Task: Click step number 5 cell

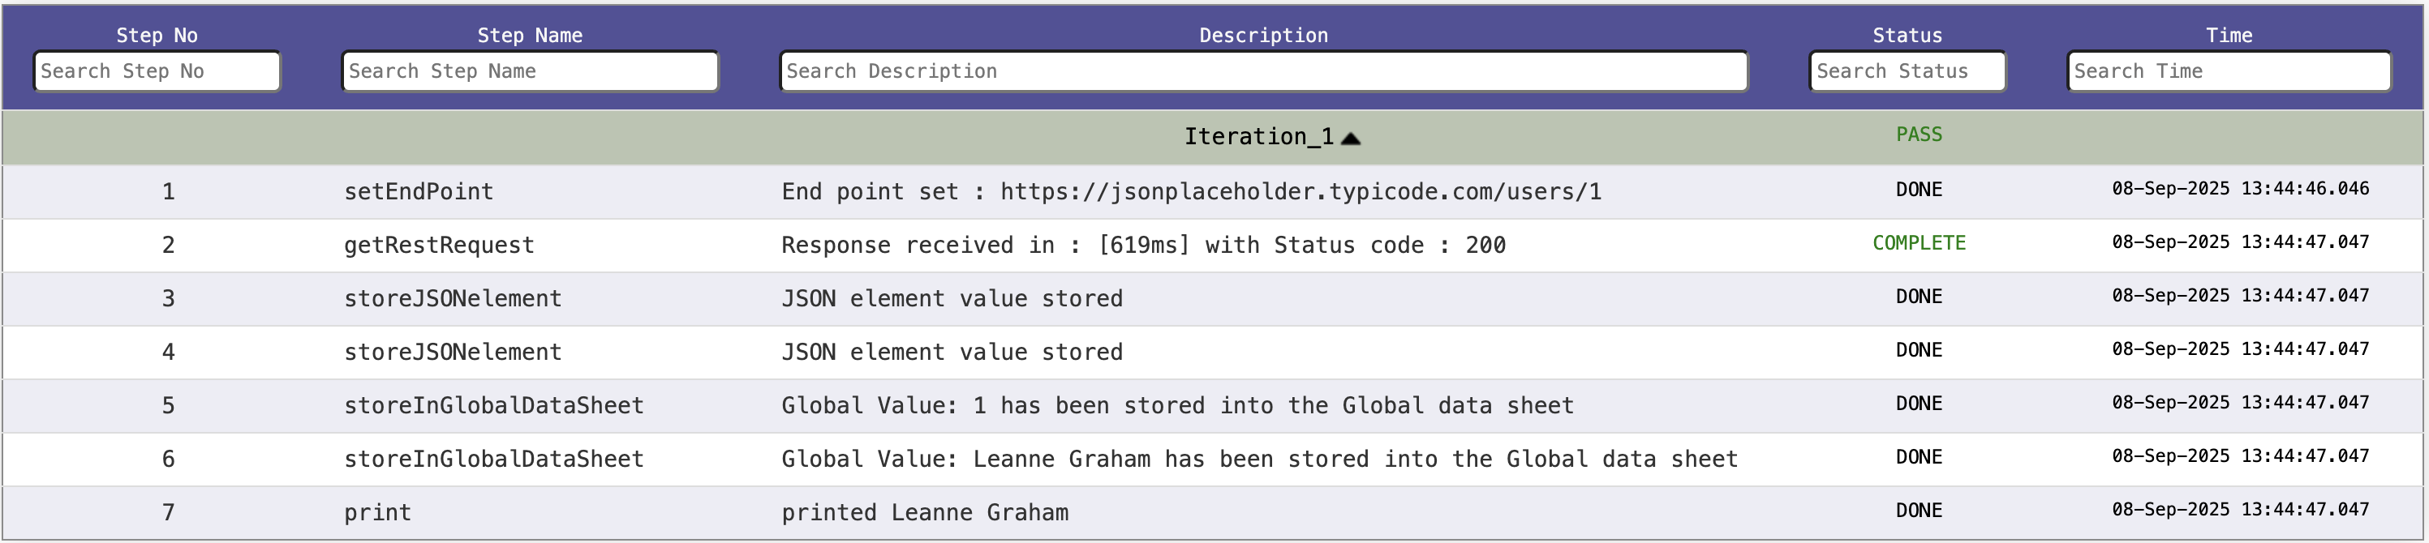Action: coord(168,405)
